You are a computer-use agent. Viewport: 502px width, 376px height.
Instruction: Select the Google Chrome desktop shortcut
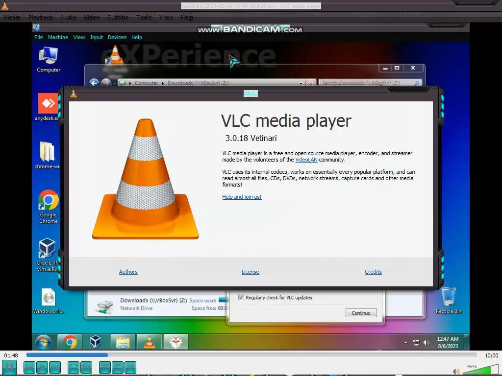pyautogui.click(x=49, y=207)
